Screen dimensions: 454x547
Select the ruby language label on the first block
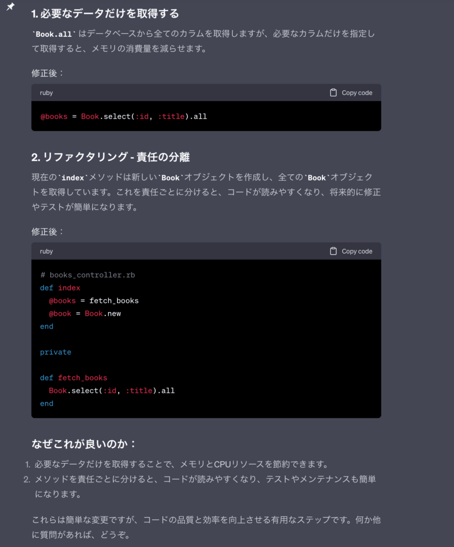[46, 92]
